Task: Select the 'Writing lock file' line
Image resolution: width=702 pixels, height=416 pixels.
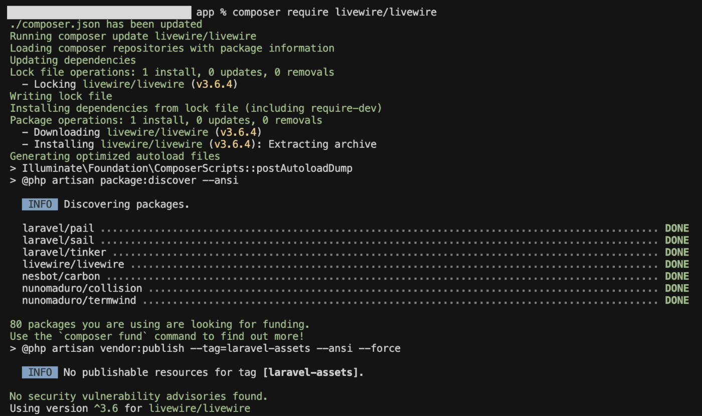Action: [61, 96]
